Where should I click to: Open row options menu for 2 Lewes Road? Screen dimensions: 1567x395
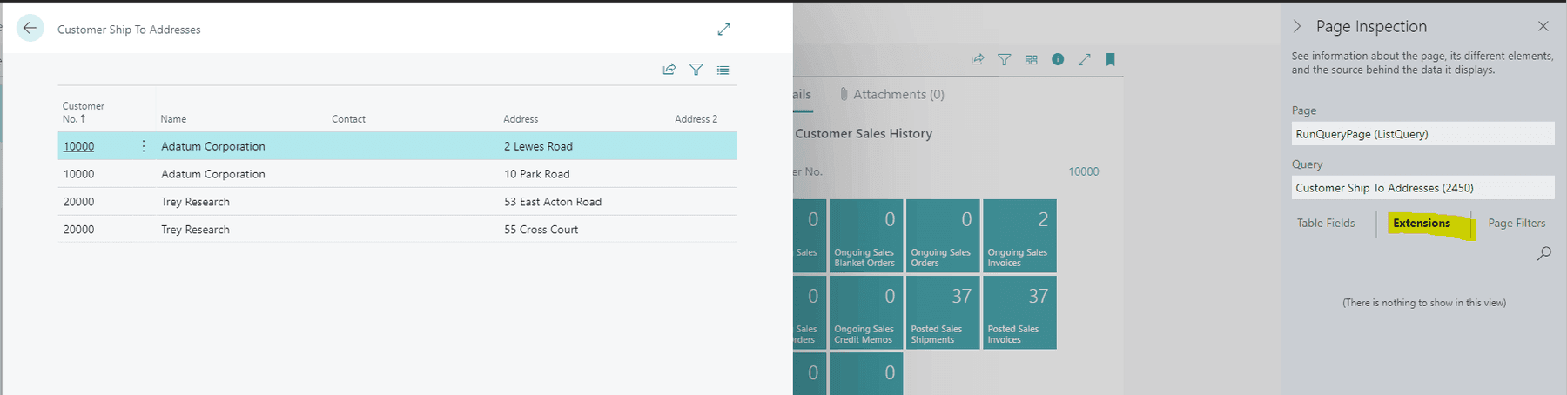click(x=144, y=146)
